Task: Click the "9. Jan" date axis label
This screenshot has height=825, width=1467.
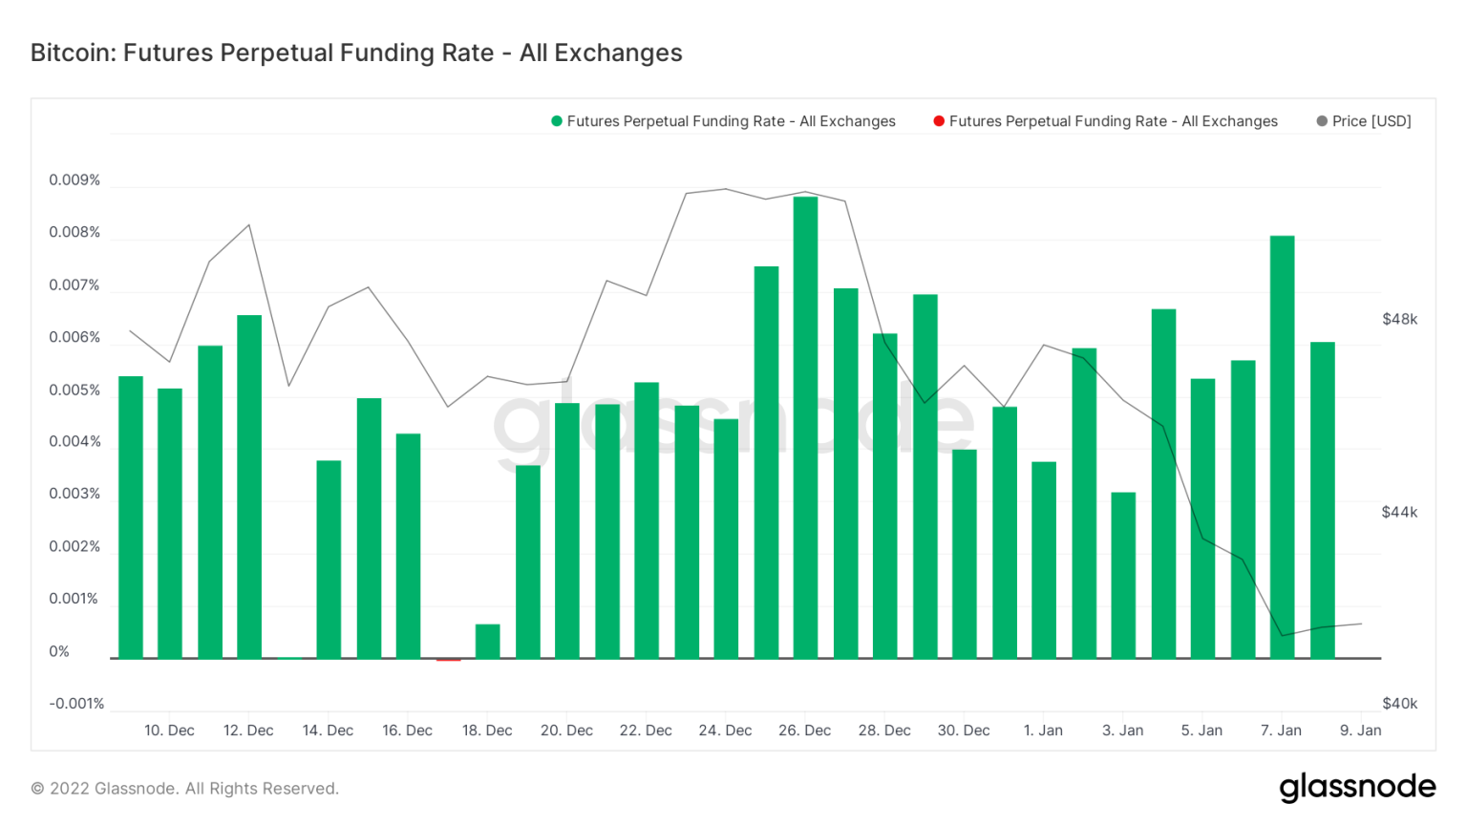Action: pyautogui.click(x=1360, y=730)
